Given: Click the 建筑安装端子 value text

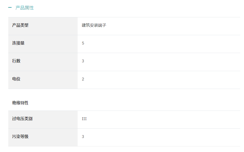Looking at the screenshot, I should pyautogui.click(x=94, y=25).
